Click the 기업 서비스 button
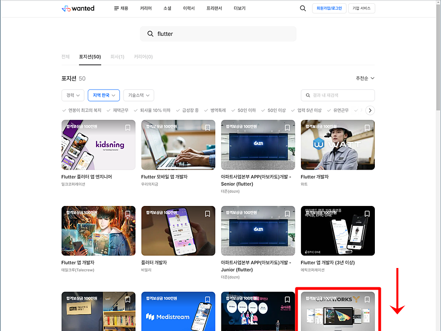The image size is (441, 331). coord(362,8)
